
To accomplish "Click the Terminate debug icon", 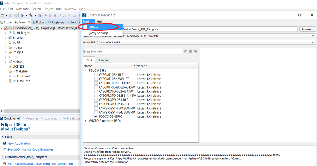I will (55, 15).
